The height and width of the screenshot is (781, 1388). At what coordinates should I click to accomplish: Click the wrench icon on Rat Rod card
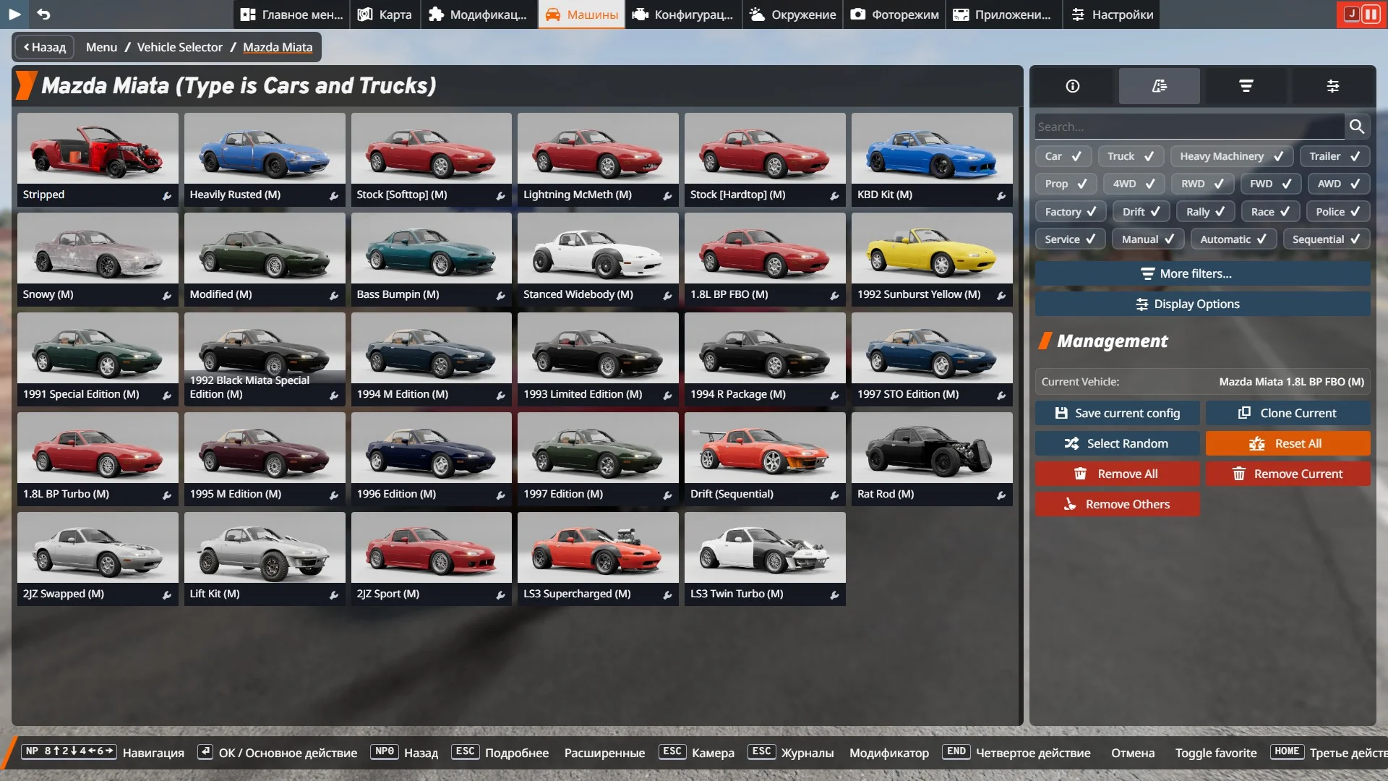coord(1001,495)
